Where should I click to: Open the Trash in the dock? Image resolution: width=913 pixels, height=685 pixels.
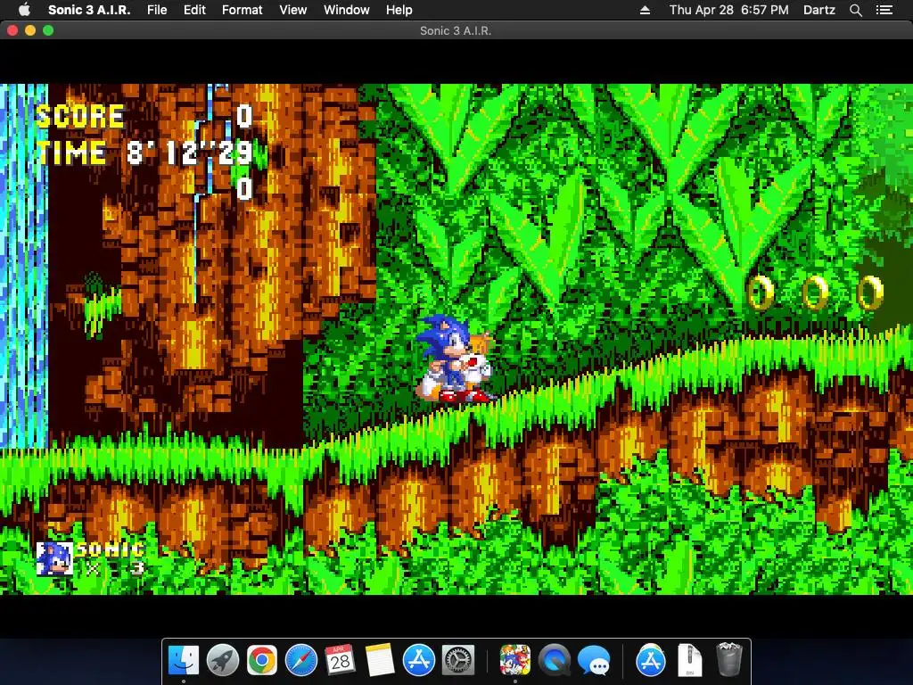[x=728, y=660]
